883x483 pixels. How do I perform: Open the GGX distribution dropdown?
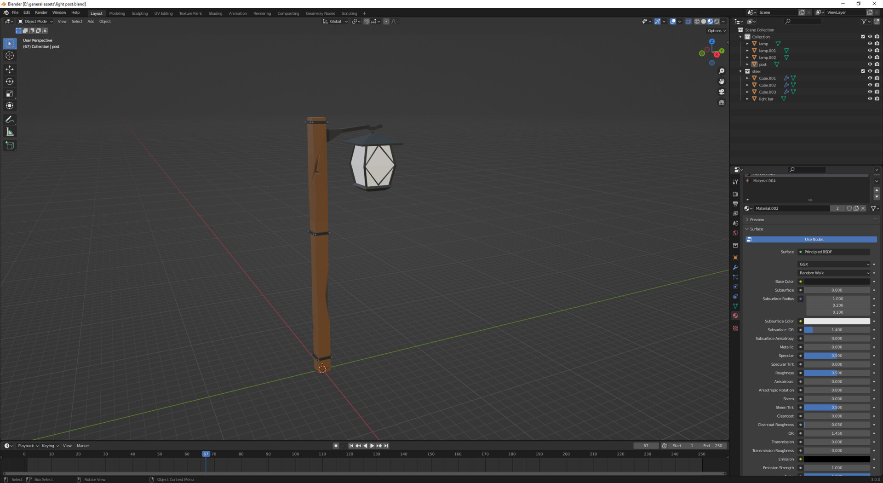tap(833, 264)
